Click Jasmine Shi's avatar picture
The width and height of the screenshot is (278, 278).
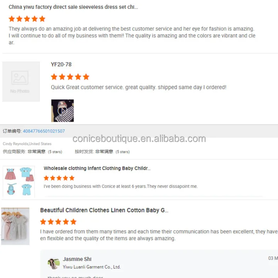click(x=54, y=263)
